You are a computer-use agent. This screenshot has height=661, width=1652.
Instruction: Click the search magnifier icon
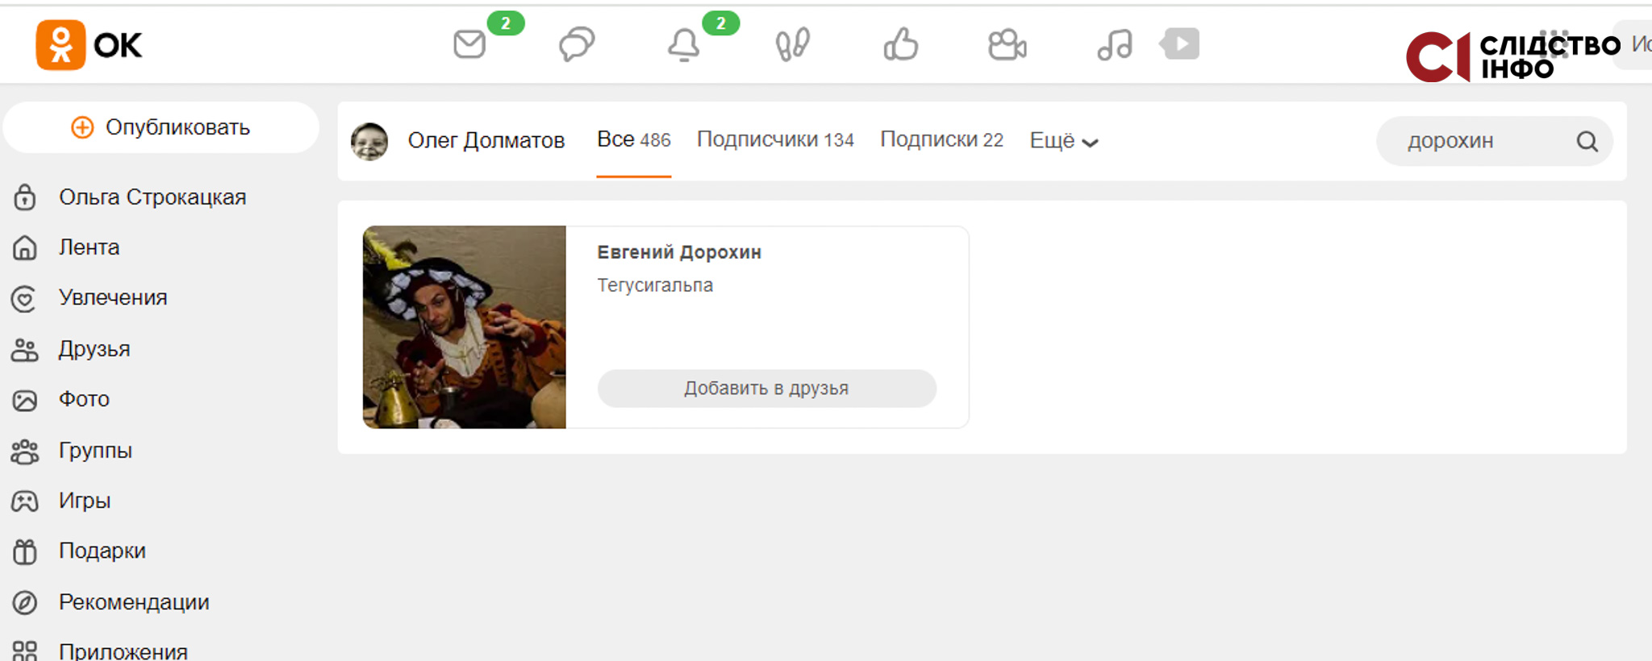click(1587, 142)
